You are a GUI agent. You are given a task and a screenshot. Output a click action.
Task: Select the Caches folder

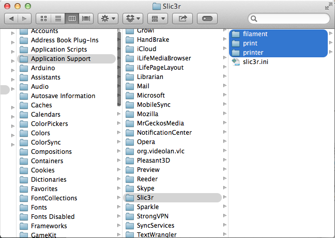(x=66, y=105)
